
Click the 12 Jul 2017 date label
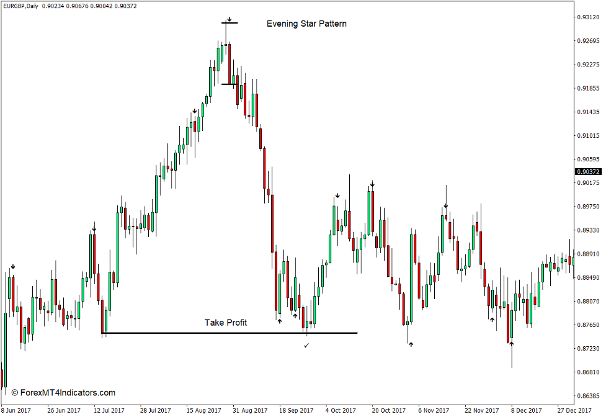(x=109, y=410)
